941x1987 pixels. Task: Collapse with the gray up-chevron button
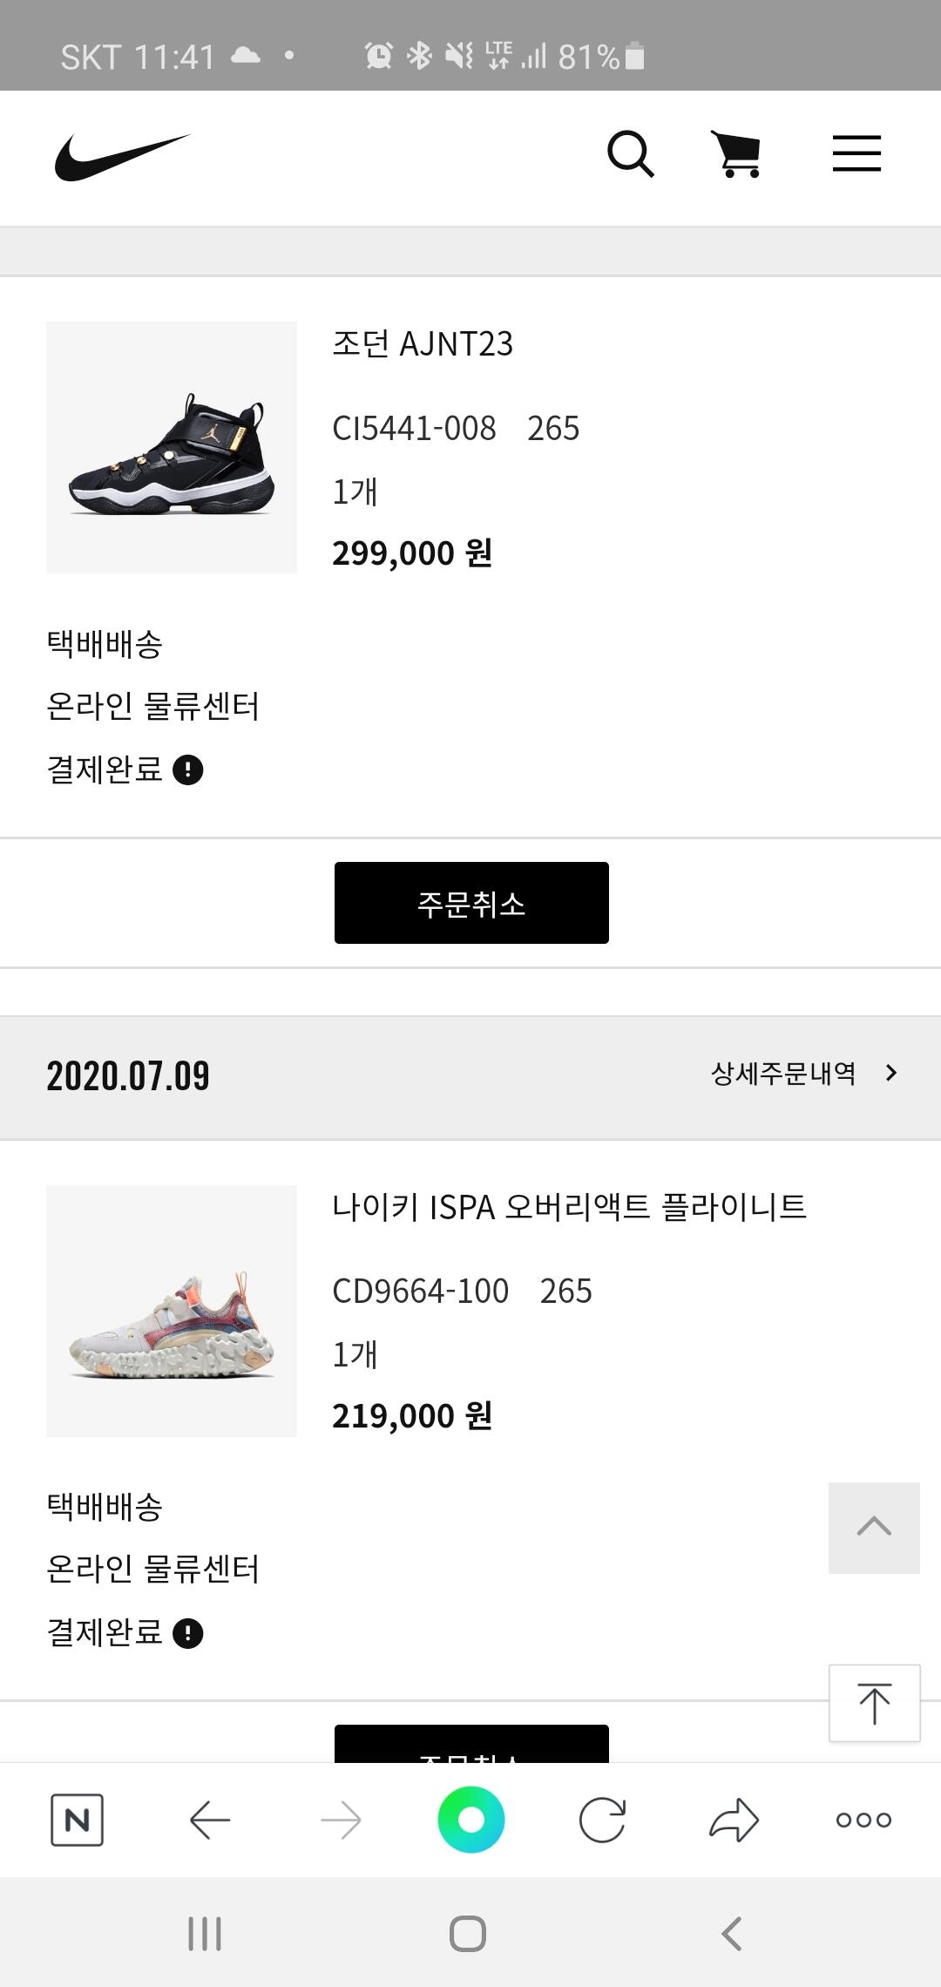[874, 1528]
